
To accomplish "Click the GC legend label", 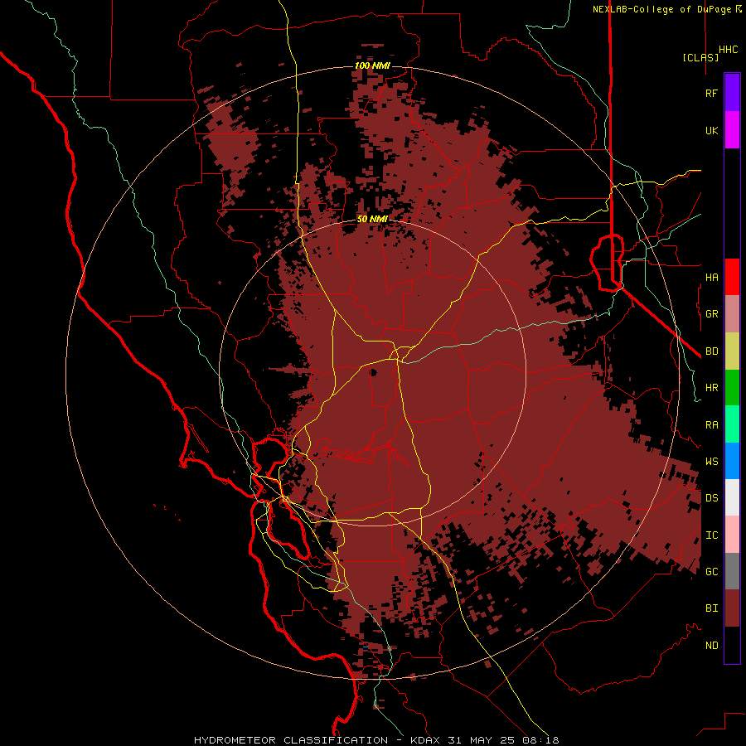I will point(712,571).
